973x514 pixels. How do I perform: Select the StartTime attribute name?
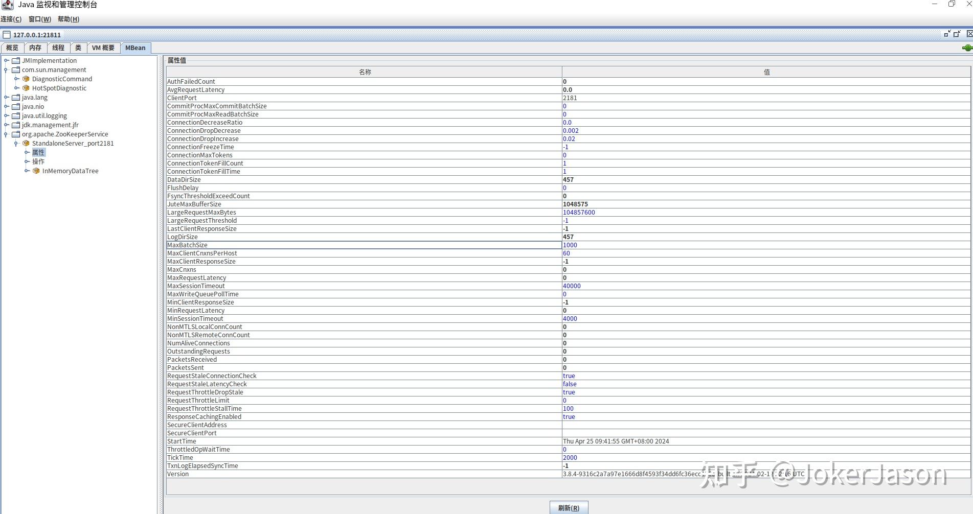pyautogui.click(x=182, y=441)
